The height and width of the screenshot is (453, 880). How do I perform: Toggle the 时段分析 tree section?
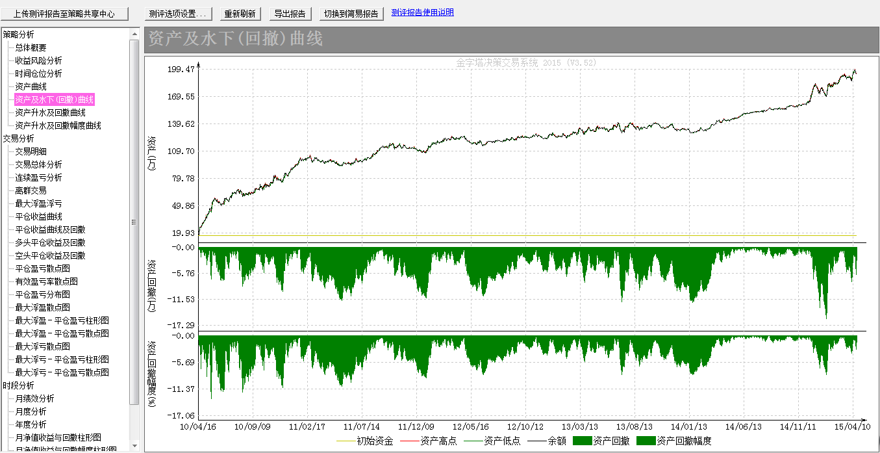pyautogui.click(x=19, y=385)
